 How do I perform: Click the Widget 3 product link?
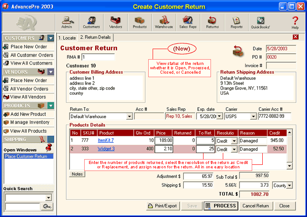pyautogui.click(x=106, y=149)
